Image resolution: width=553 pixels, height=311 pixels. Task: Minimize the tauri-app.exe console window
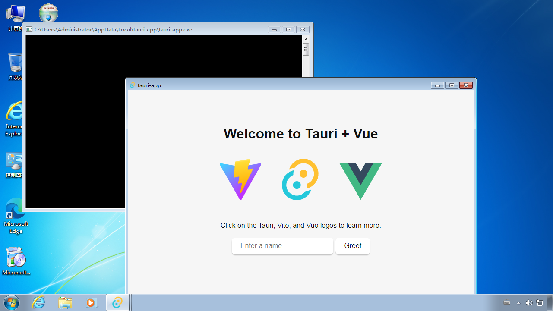pos(274,30)
